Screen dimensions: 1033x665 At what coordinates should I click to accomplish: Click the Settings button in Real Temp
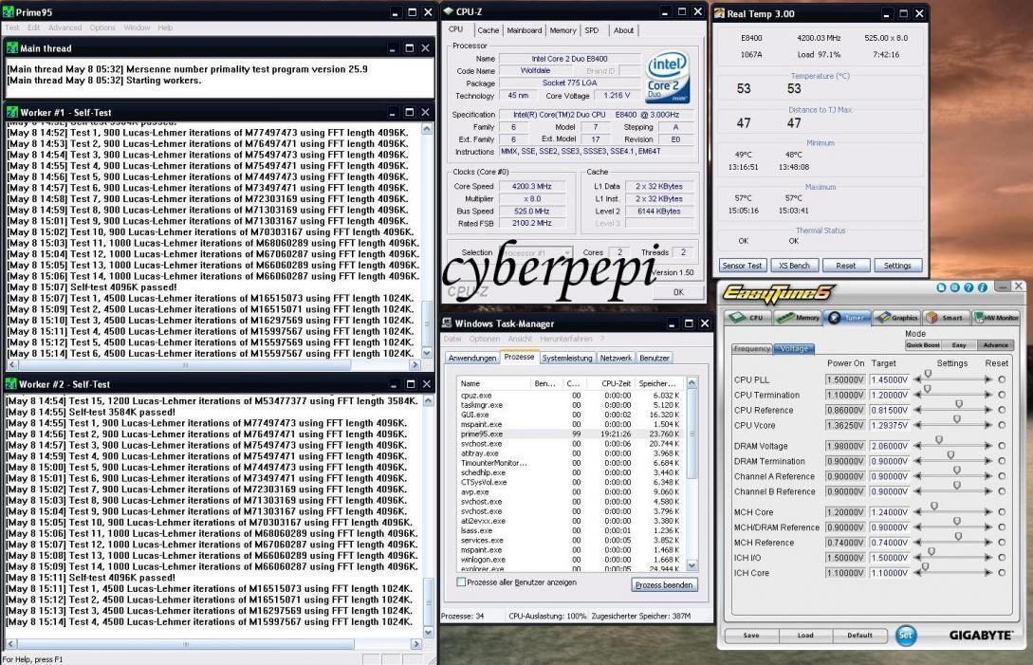pos(897,266)
